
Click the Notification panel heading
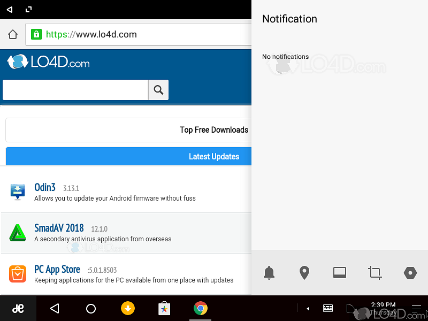289,19
